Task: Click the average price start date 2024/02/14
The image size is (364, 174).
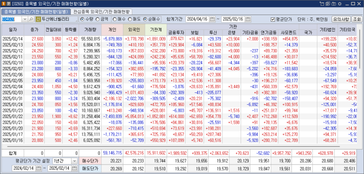Action: click(x=24, y=168)
